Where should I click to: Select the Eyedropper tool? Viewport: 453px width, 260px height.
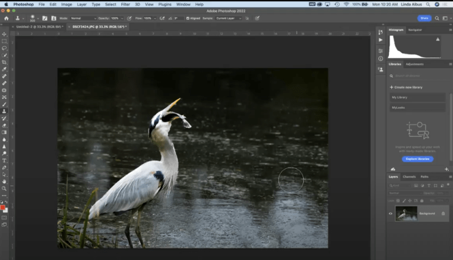click(x=4, y=69)
